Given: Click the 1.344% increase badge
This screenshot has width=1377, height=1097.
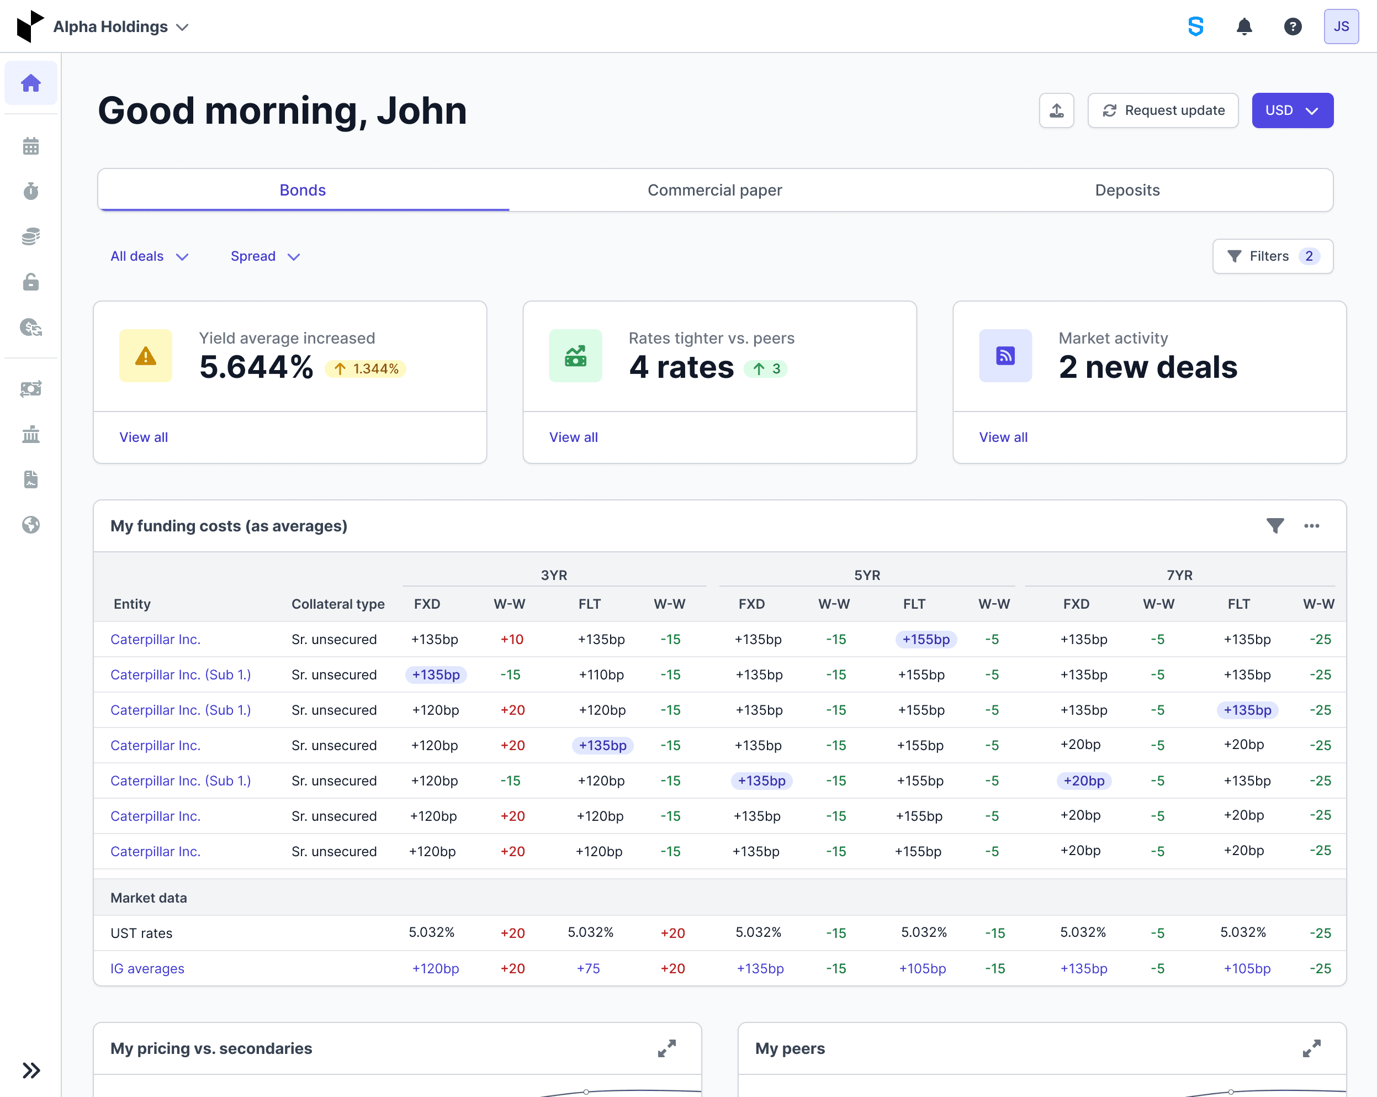Looking at the screenshot, I should click(366, 368).
